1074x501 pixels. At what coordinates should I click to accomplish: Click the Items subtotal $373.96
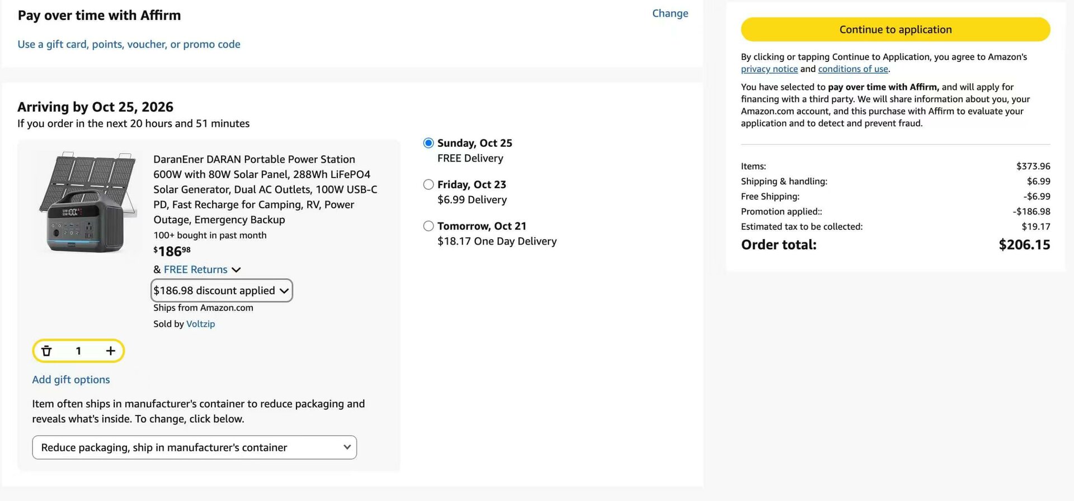coord(1033,166)
